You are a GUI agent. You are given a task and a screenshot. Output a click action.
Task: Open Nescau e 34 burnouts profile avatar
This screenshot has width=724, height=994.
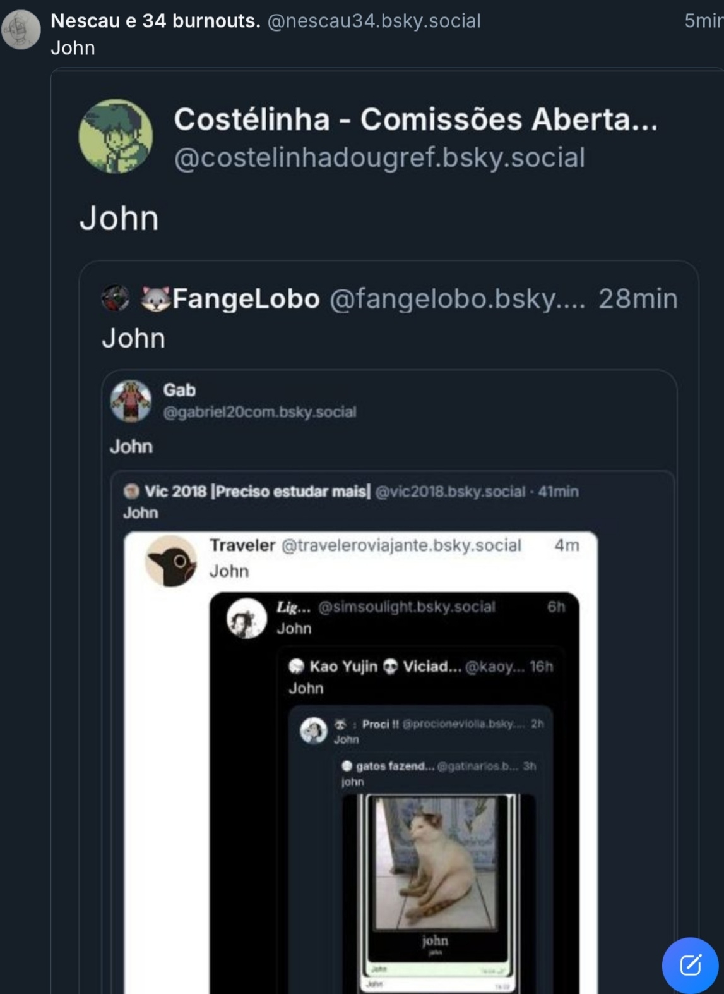point(21,29)
